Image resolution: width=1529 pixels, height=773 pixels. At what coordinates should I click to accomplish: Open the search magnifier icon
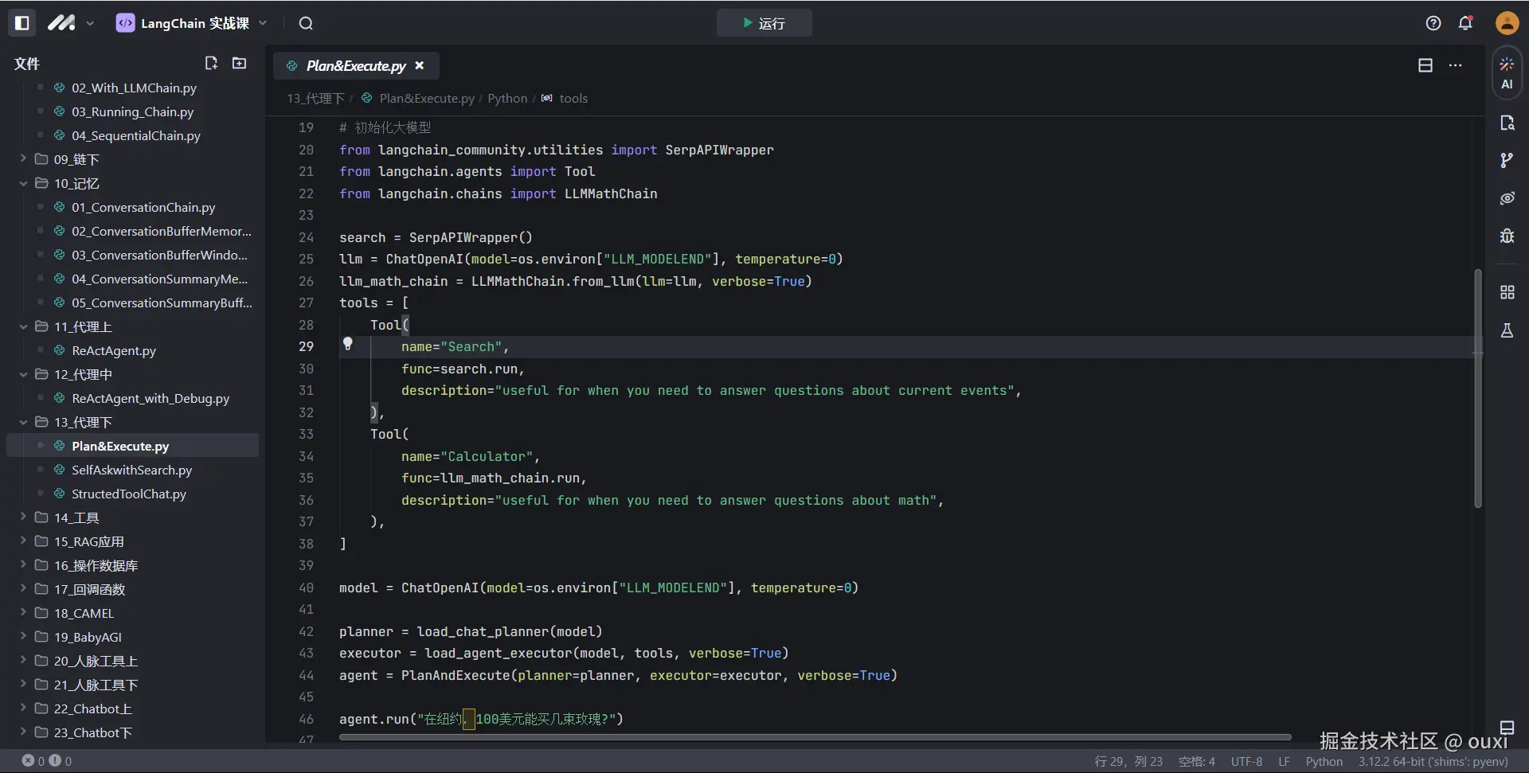click(306, 23)
